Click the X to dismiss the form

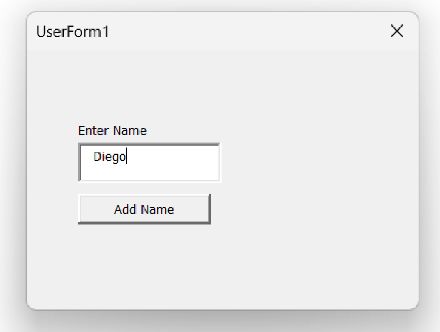coord(396,31)
